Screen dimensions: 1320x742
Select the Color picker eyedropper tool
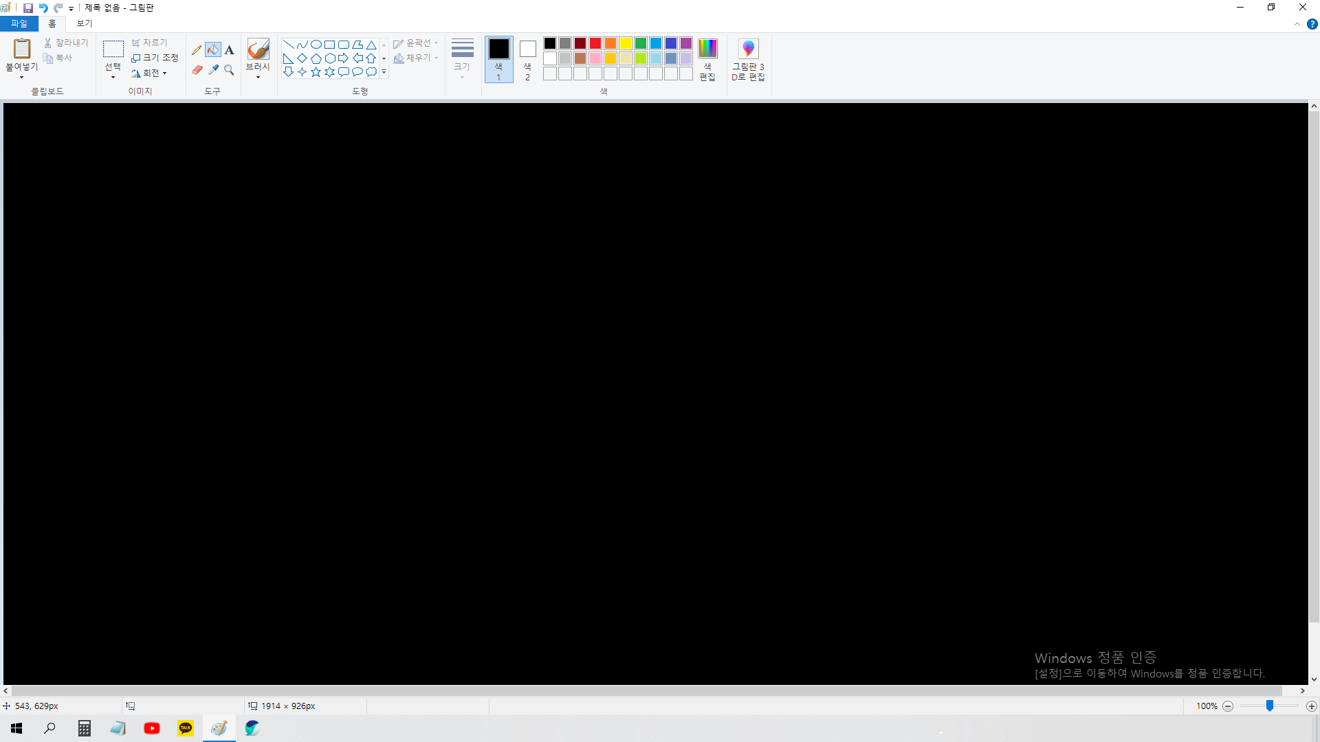tap(213, 70)
